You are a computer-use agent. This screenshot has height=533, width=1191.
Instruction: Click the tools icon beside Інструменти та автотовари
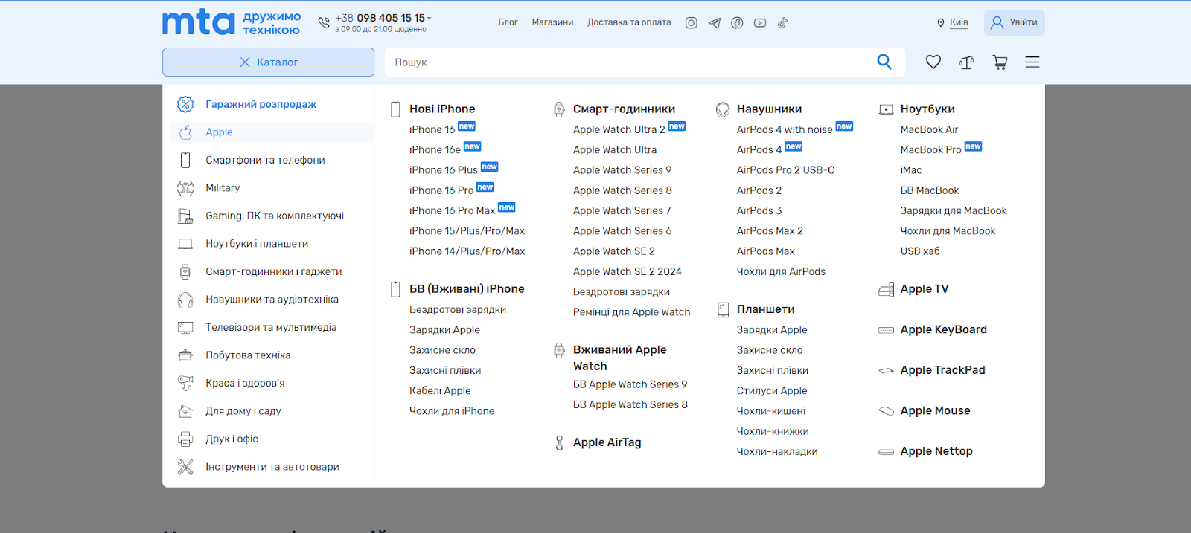[x=185, y=467]
